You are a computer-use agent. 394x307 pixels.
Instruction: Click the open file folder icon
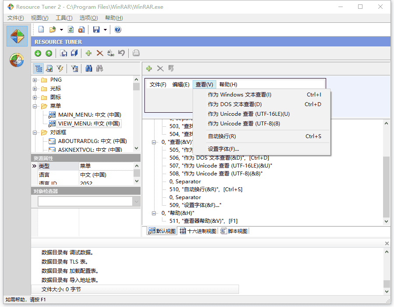click(x=53, y=29)
